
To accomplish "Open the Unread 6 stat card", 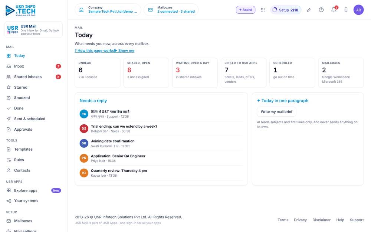I will coord(98,73).
